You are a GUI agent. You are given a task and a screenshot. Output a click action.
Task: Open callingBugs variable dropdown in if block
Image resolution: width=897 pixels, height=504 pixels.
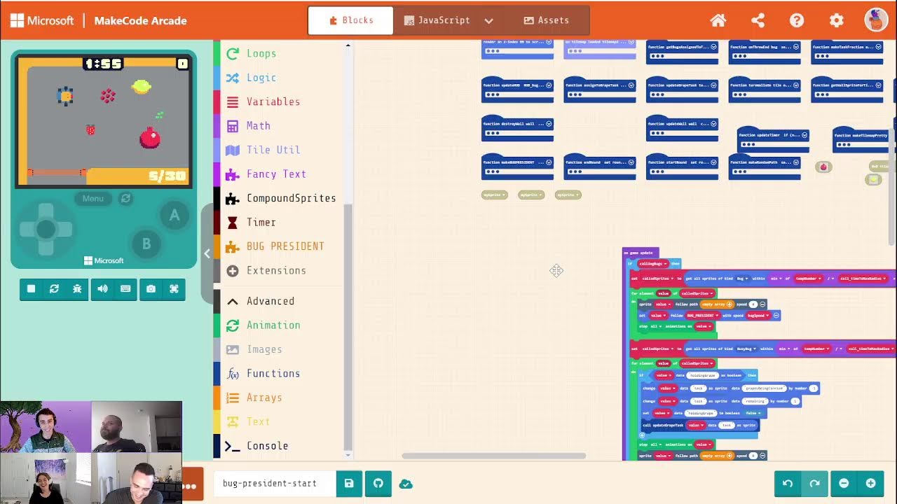[x=652, y=264]
